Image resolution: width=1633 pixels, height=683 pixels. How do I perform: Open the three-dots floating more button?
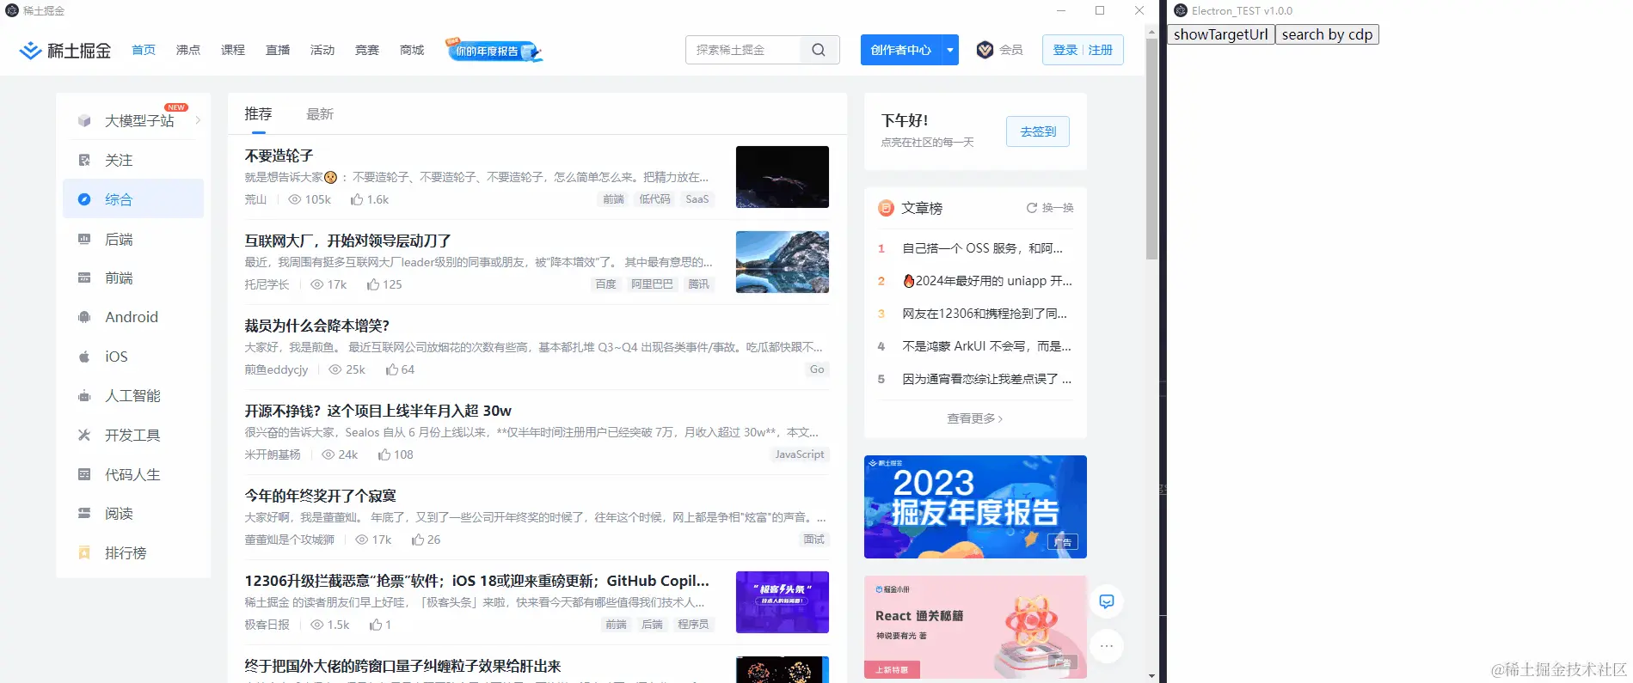(x=1107, y=646)
